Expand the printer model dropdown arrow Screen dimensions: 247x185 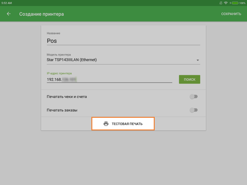(198, 60)
